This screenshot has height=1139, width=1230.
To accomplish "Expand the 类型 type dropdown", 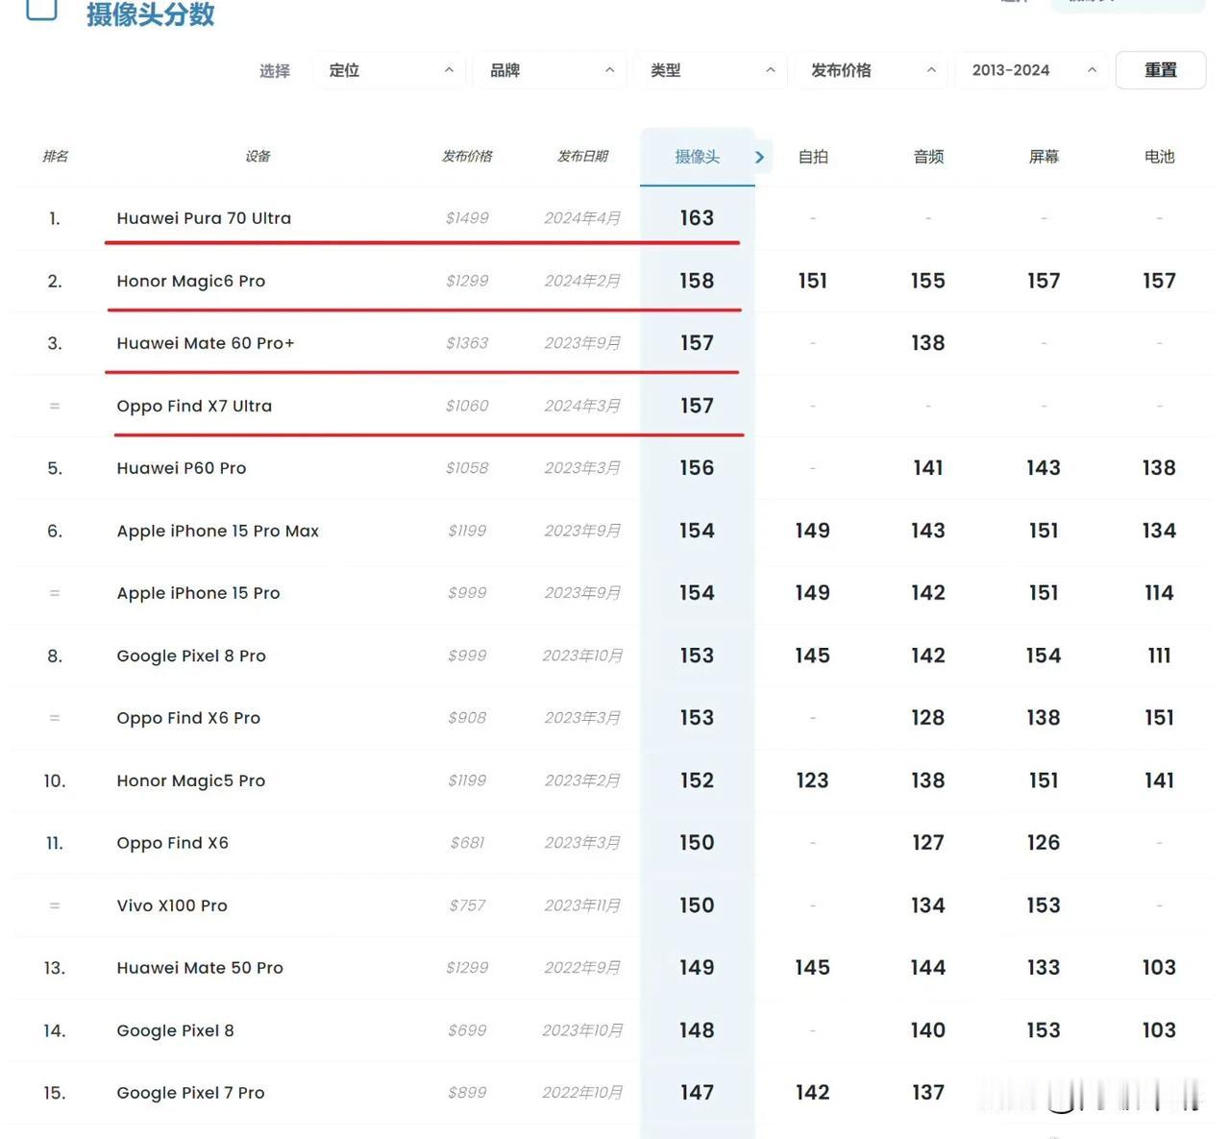I will click(711, 70).
